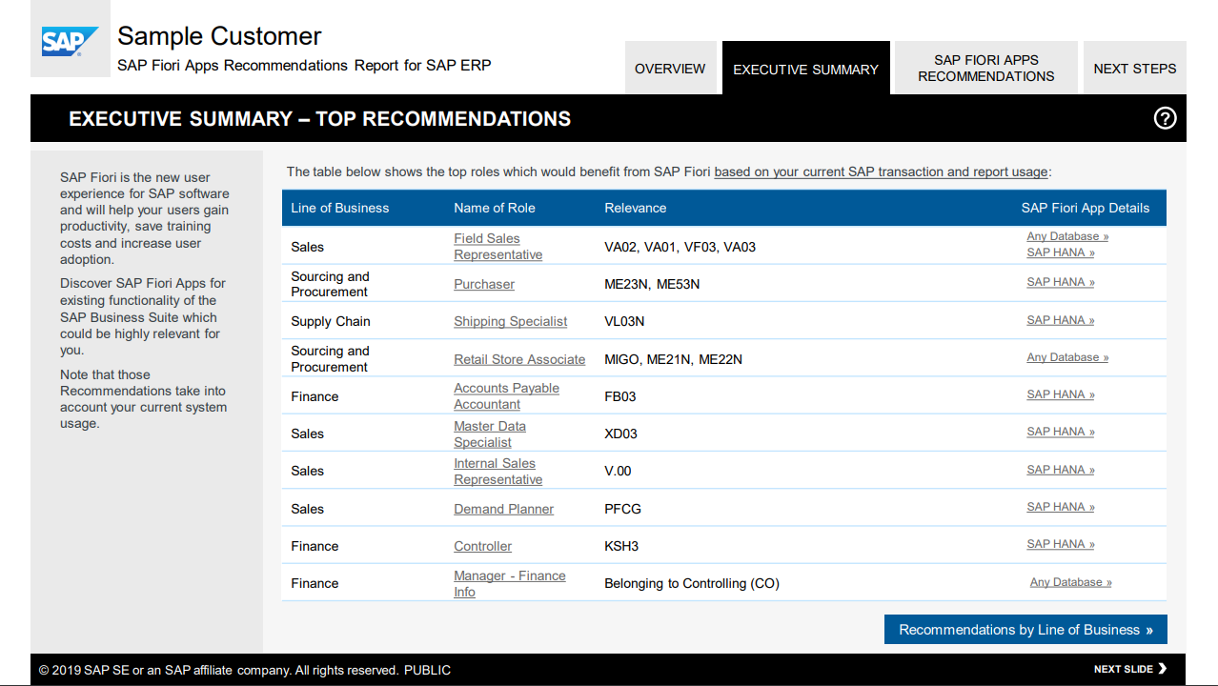
Task: Open the Shipping Specialist role link
Action: click(x=510, y=321)
